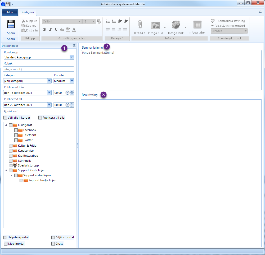265x255 pixels.
Task: Collapse the Support första linjen node
Action: [x=6, y=170]
